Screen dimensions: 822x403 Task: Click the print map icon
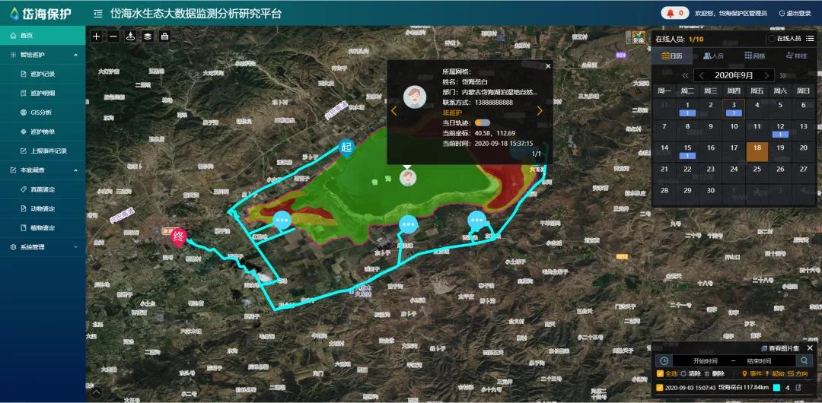pos(164,36)
